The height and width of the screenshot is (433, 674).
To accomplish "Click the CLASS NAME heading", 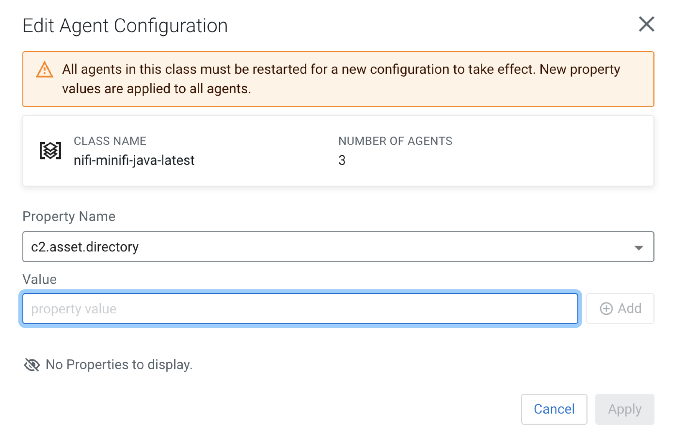I will pos(110,141).
